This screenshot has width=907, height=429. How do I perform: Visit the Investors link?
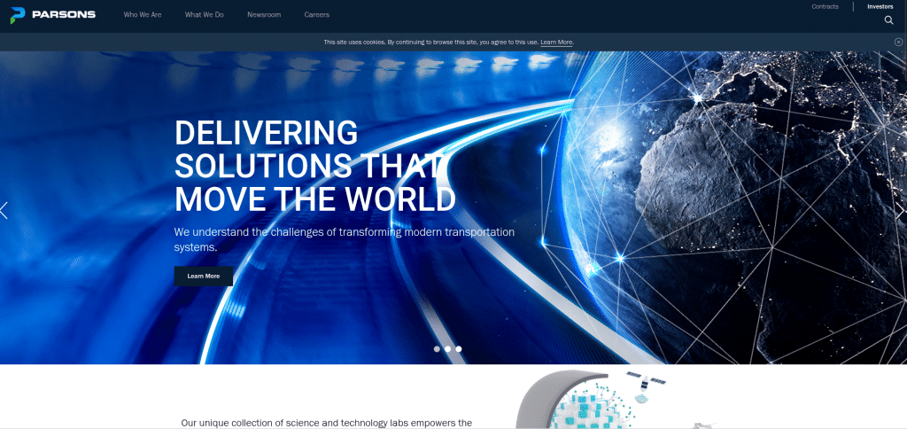tap(880, 7)
